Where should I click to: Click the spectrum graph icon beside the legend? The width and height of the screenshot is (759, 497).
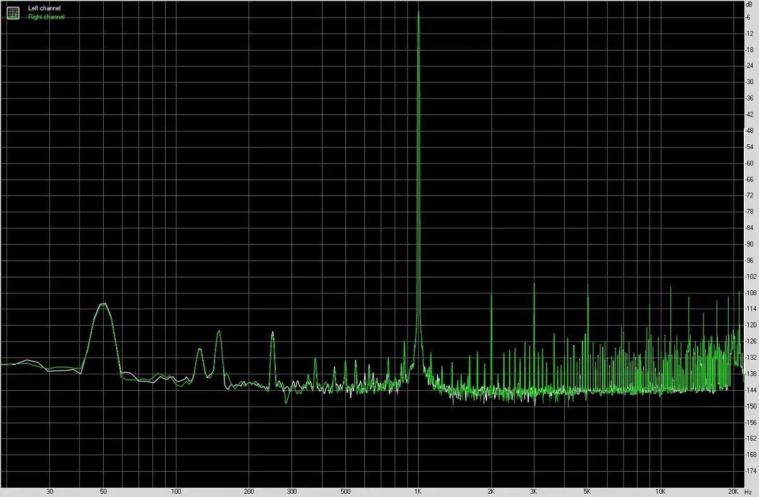point(13,13)
